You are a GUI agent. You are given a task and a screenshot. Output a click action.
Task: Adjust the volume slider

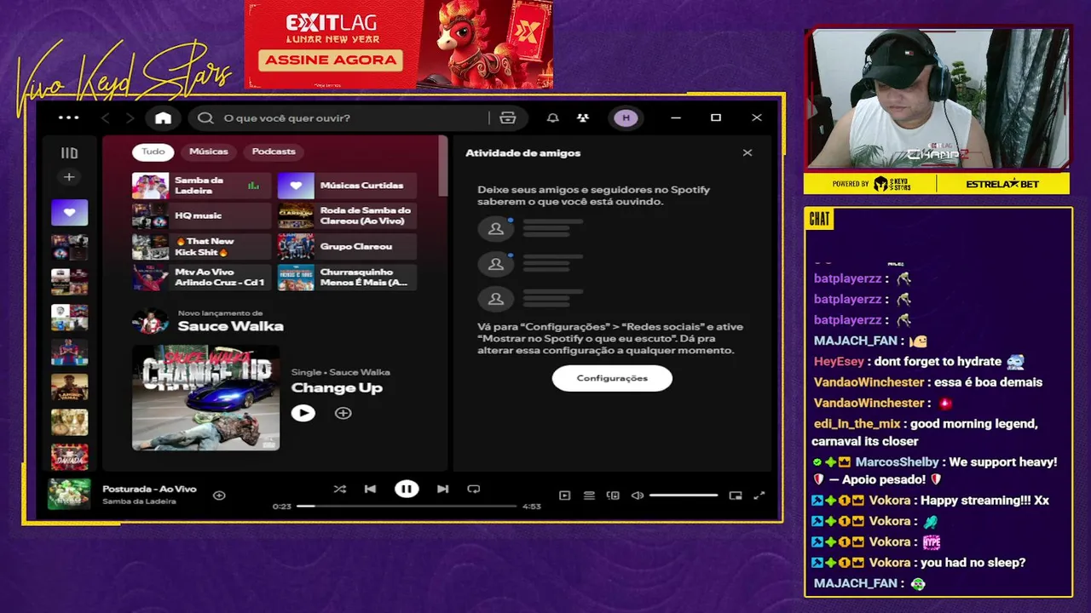684,496
